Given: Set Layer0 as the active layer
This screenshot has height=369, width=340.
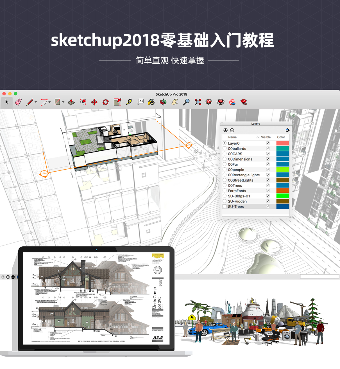Looking at the screenshot, I should click(x=225, y=143).
